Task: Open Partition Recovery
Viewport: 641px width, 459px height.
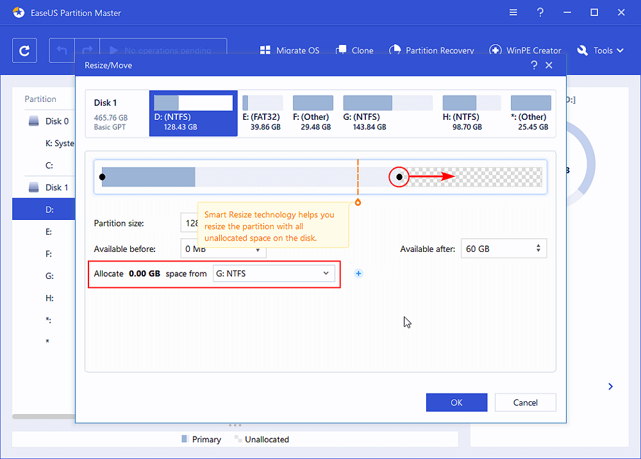Action: (431, 50)
